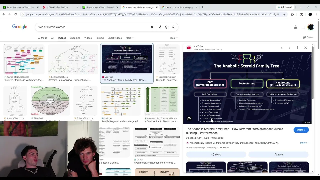Expand the More search filters dropdown
The image size is (320, 180).
click(x=130, y=38)
